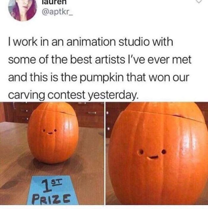208x209 pixels.
Task: Click the pumpkin's right eye in close-up
Action: (x=164, y=152)
